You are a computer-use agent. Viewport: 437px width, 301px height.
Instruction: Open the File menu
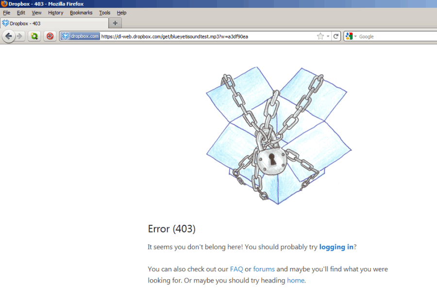click(x=6, y=13)
